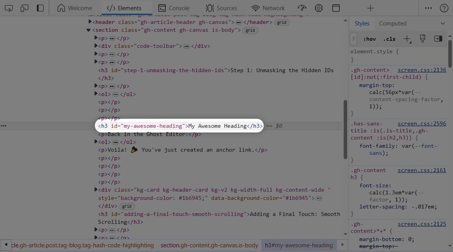Click the Styles pane scrollbar thumb
The width and height of the screenshot is (453, 252).
[x=450, y=54]
